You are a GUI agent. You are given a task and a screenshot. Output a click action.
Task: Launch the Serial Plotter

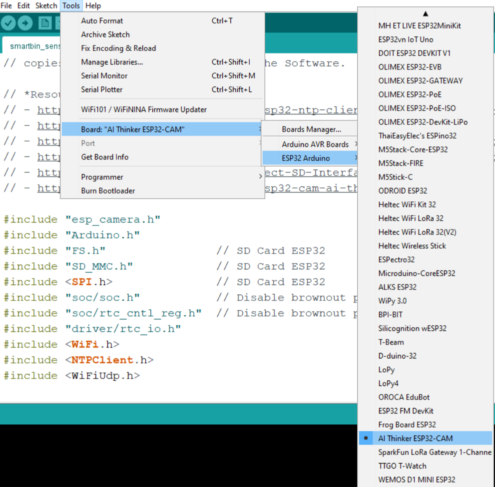(x=162, y=89)
